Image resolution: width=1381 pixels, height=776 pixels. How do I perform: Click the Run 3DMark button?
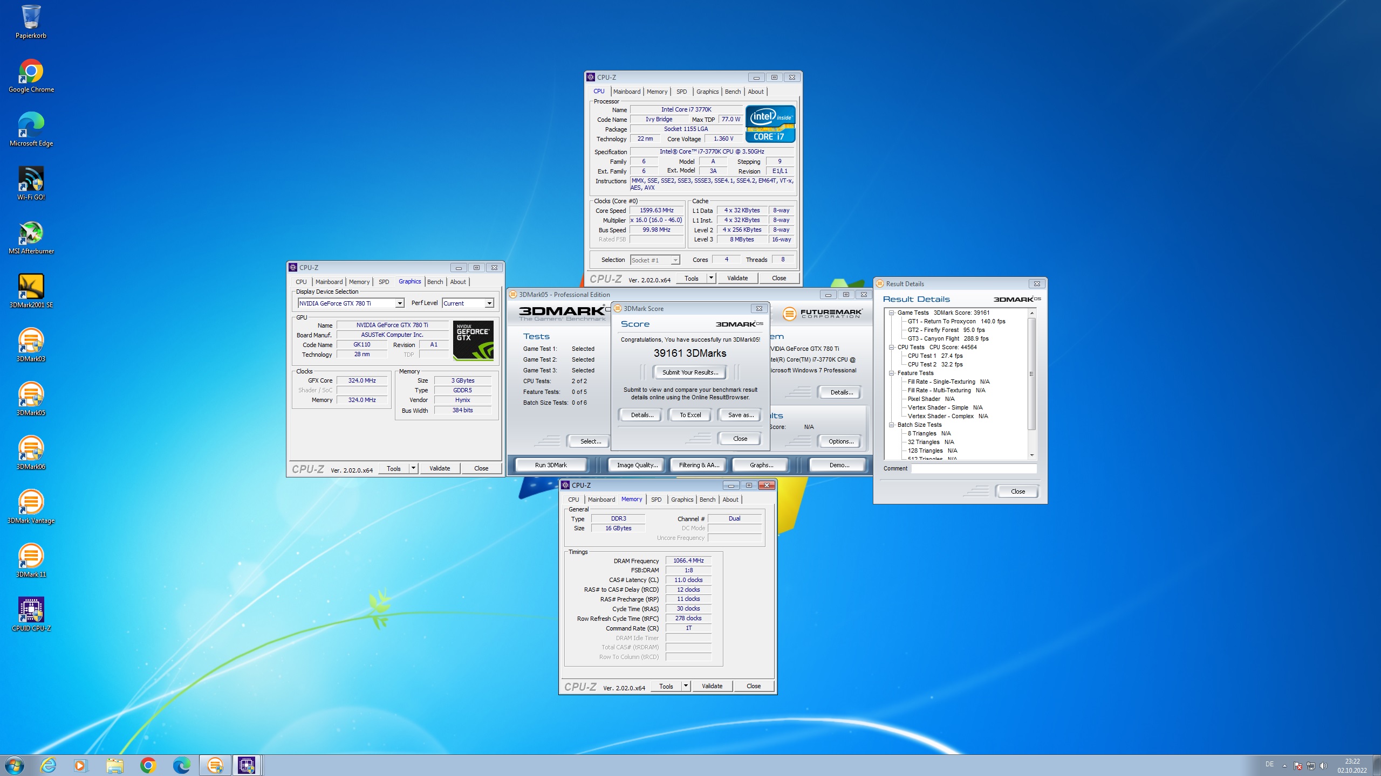pyautogui.click(x=551, y=465)
